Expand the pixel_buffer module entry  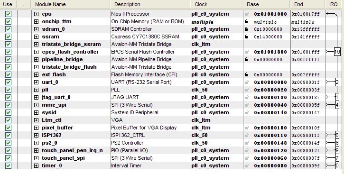36,128
